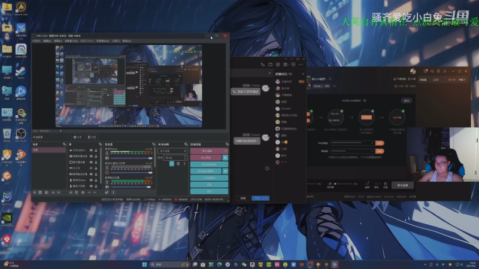Adjust the first mixer channel volume slider
Screen dimensions: 479x269
pos(131,158)
